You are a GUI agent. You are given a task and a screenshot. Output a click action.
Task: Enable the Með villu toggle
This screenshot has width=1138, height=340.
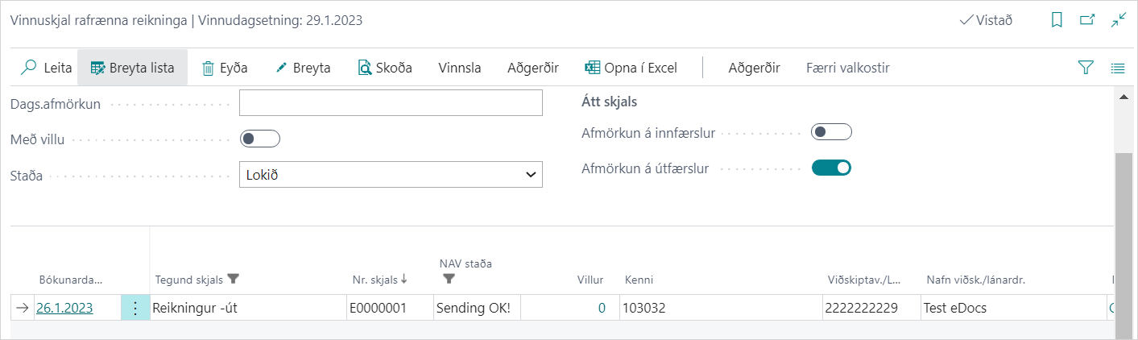260,139
